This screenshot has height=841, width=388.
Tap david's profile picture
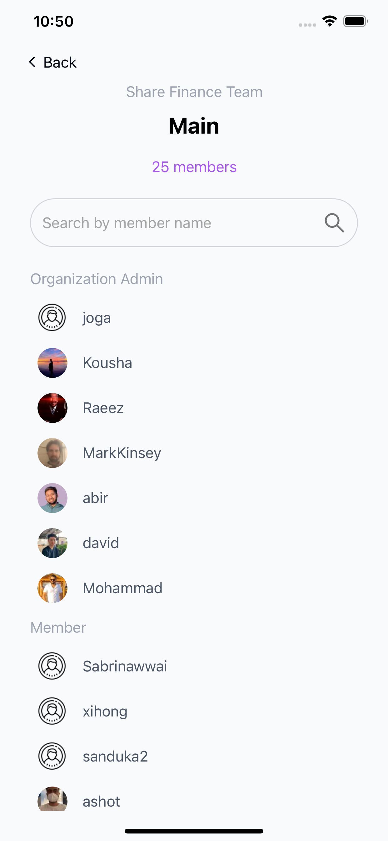(52, 543)
